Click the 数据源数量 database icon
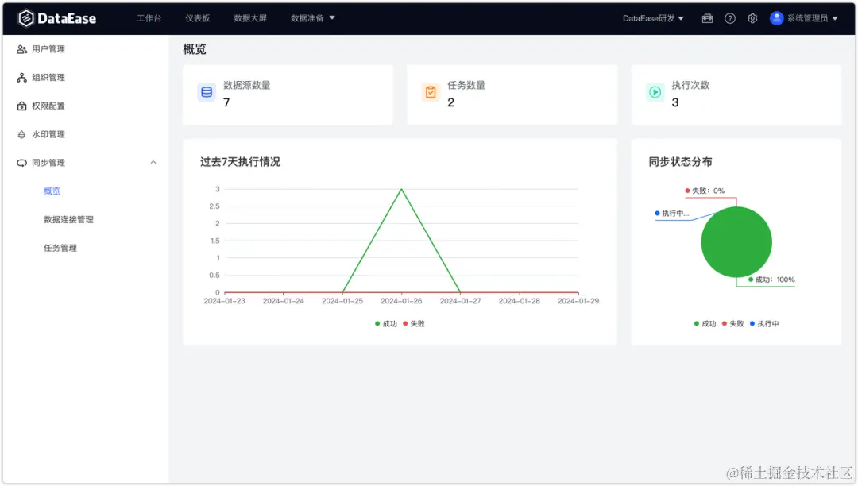Screen dimensions: 858x486 click(207, 92)
